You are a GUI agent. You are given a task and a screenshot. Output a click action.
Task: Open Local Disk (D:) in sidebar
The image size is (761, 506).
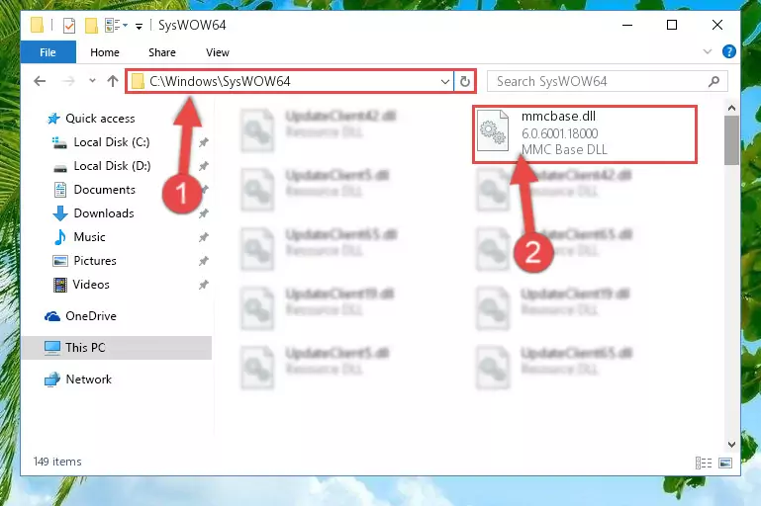point(112,166)
